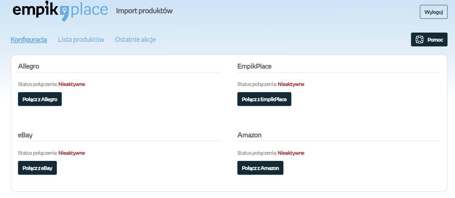Connect Amazon via Połącz z Amazon
The height and width of the screenshot is (198, 455).
[x=260, y=168]
